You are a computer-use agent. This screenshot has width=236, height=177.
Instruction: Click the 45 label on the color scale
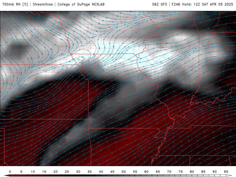pyautogui.click(x=112, y=172)
